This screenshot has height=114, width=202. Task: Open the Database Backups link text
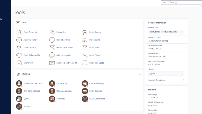click(x=64, y=91)
